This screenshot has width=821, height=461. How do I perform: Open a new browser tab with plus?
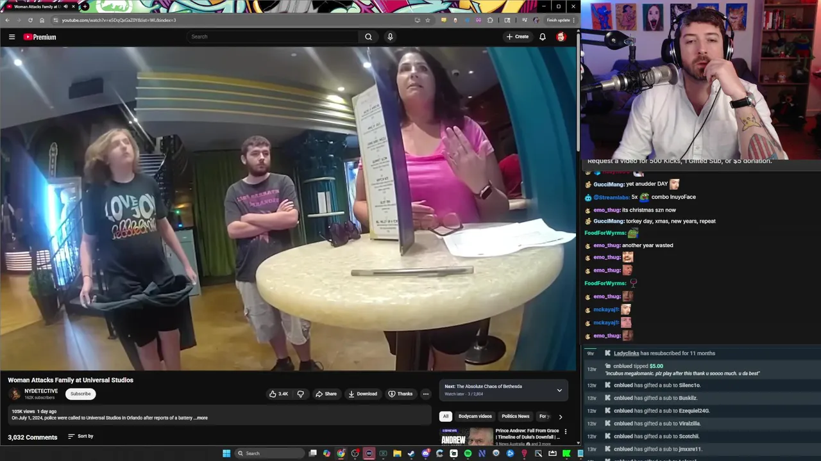click(x=85, y=6)
